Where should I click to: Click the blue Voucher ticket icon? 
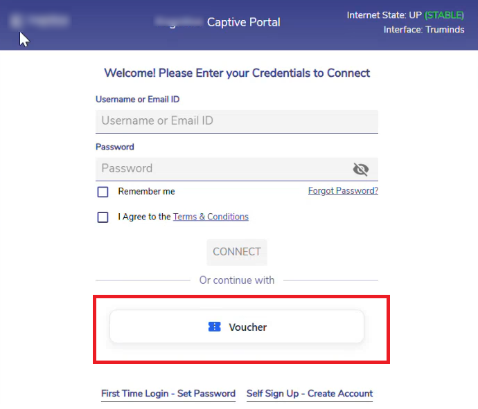pos(215,327)
